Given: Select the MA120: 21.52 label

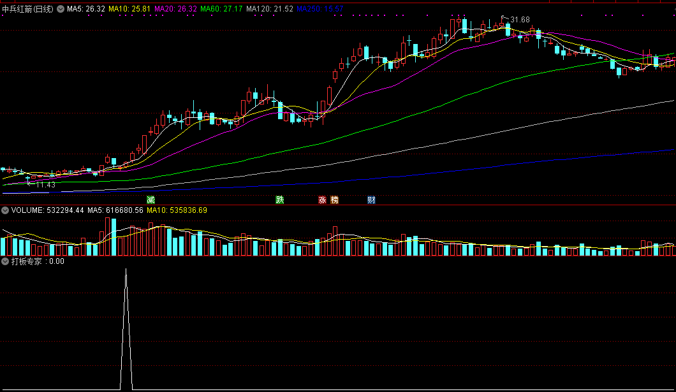Looking at the screenshot, I should [270, 9].
